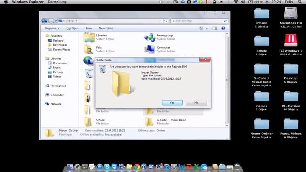Viewport: 306px width, 172px height.
Task: Click the volume icon in menu bar
Action: (243, 2)
